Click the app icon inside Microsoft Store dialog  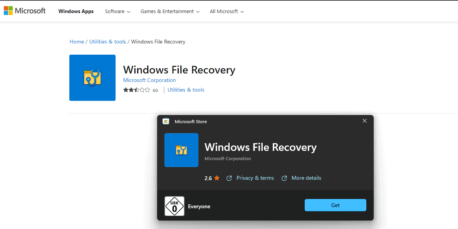(181, 150)
